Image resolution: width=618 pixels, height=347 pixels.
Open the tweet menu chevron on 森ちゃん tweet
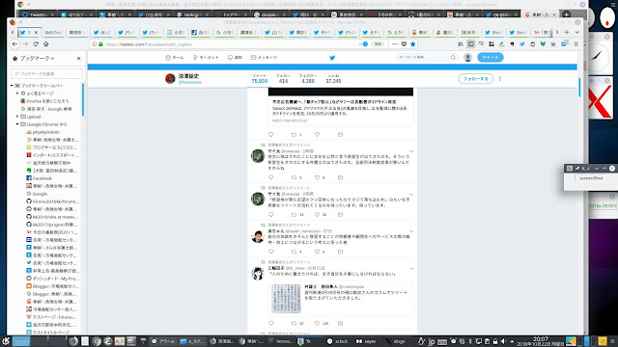(x=411, y=231)
